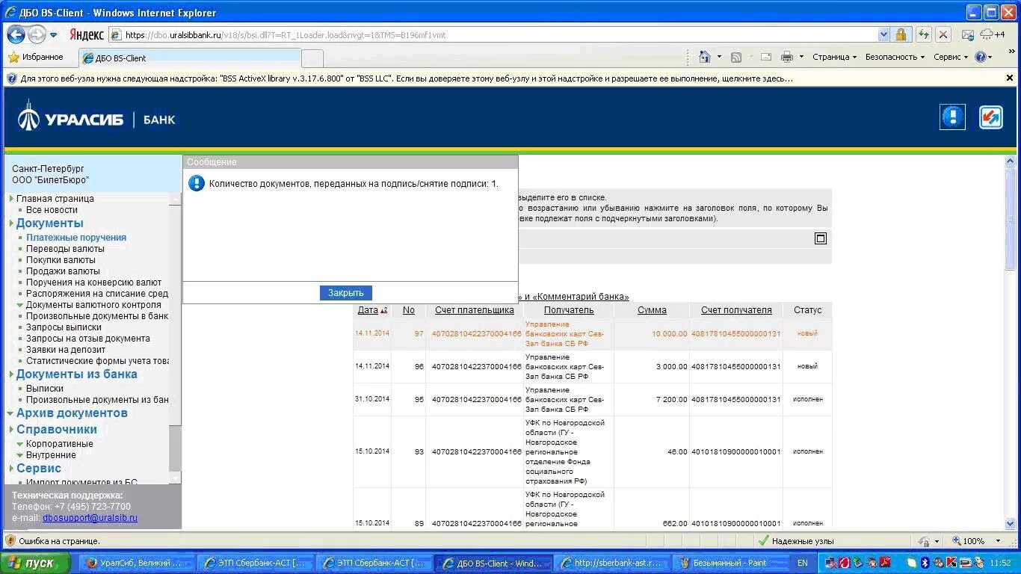The width and height of the screenshot is (1021, 574).
Task: Open the http://sberbank-ast taskbar item
Action: point(613,563)
